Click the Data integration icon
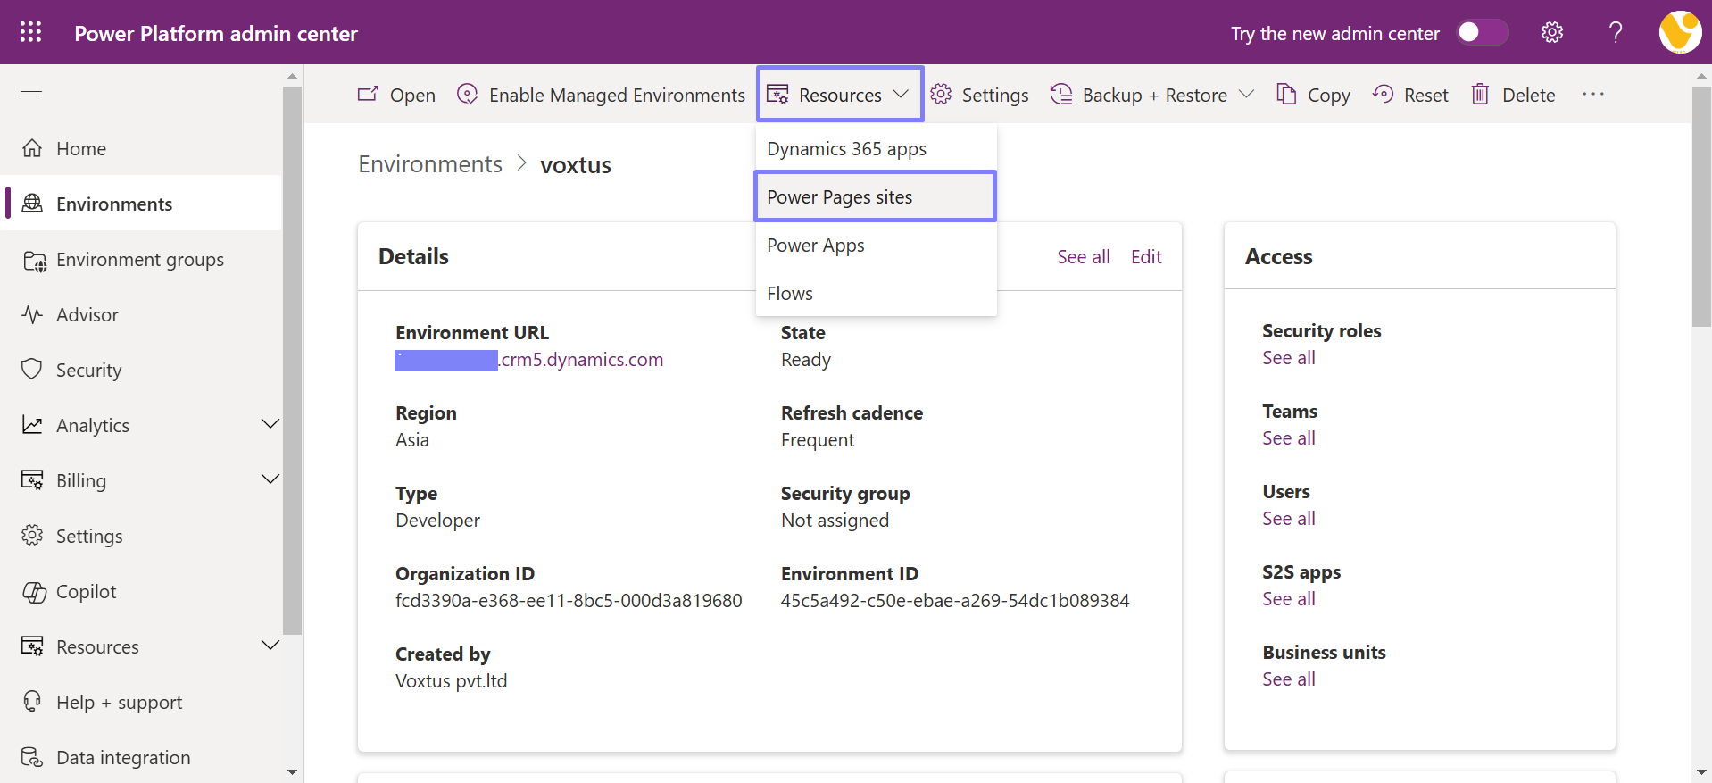 (x=32, y=757)
